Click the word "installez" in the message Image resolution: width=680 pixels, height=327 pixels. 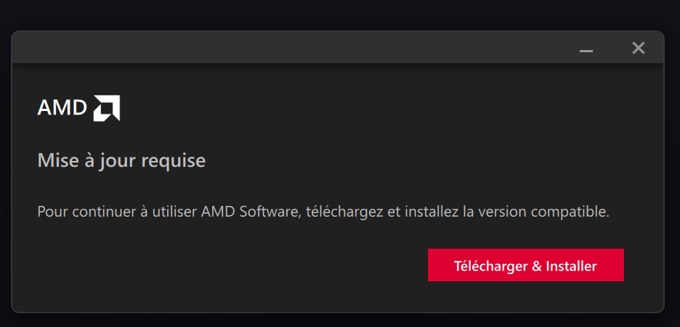(430, 212)
